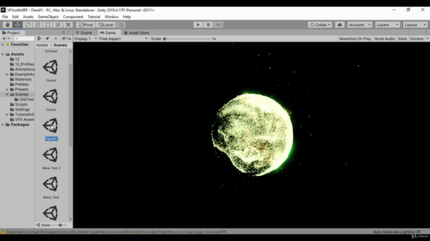The width and height of the screenshot is (430, 241).
Task: Select the Prefabs folder
Action: [19, 84]
